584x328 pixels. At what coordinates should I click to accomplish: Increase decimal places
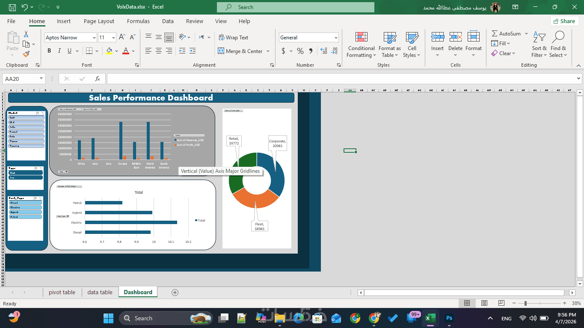(323, 51)
